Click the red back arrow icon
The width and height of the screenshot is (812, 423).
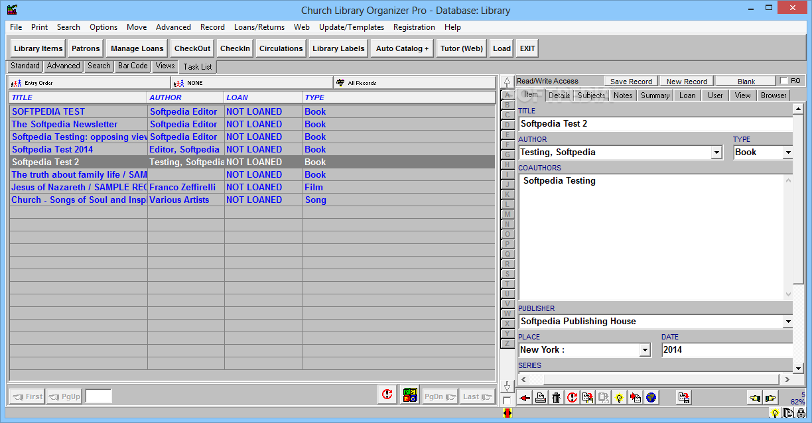(x=525, y=398)
